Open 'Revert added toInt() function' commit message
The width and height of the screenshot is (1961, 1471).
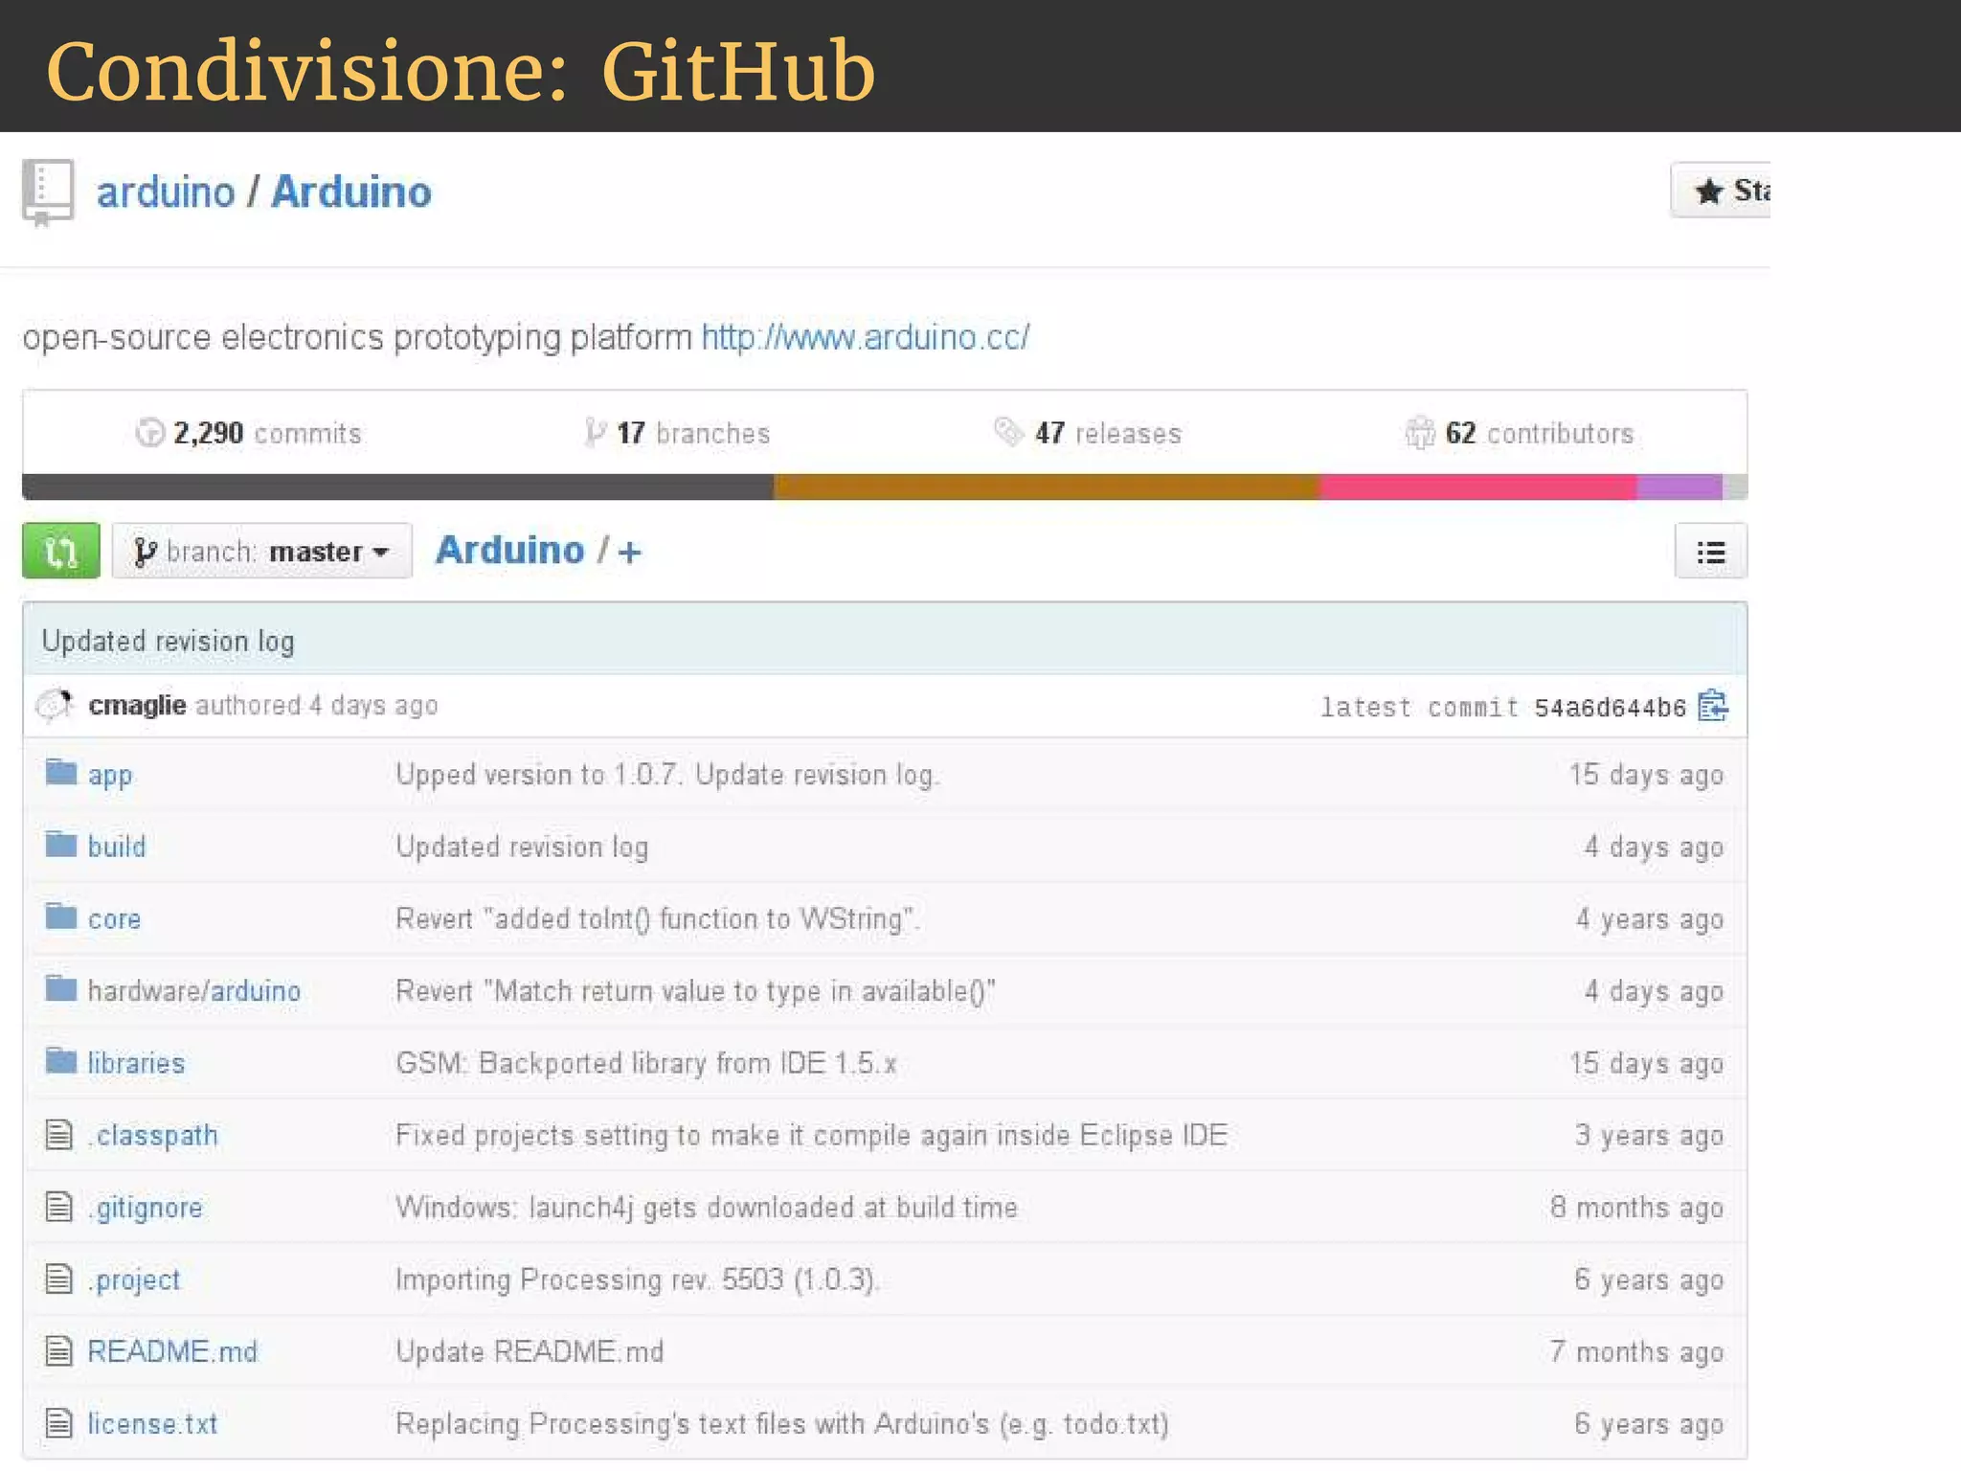click(657, 919)
